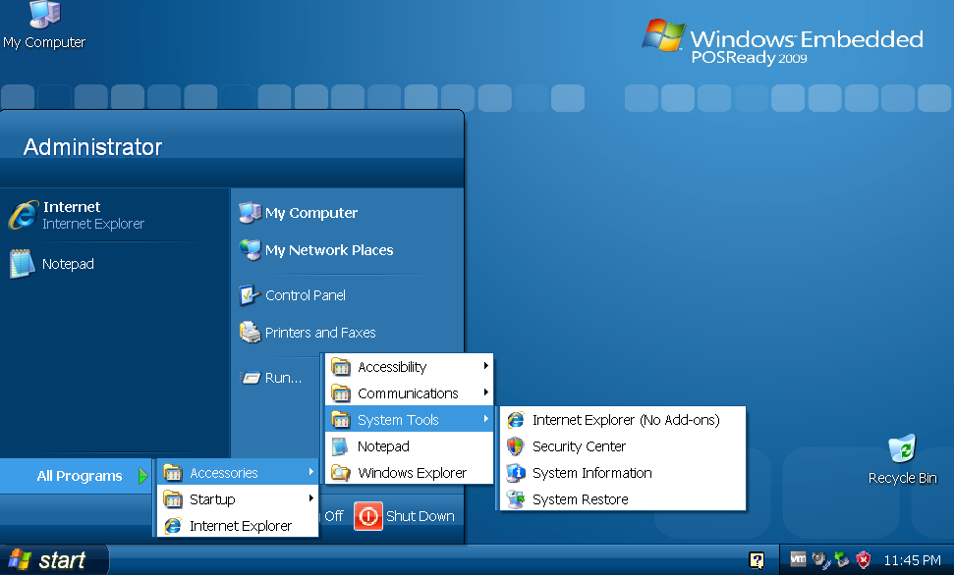
Task: Click the Printers and Faxes icon
Action: click(x=251, y=333)
